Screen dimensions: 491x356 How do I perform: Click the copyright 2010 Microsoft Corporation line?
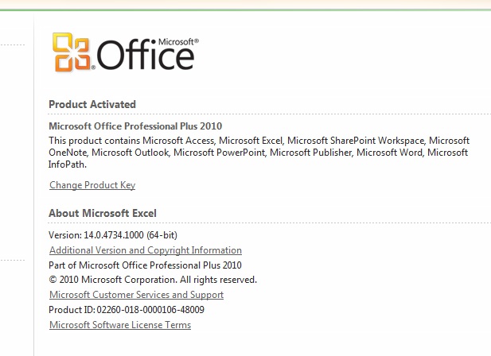point(153,280)
